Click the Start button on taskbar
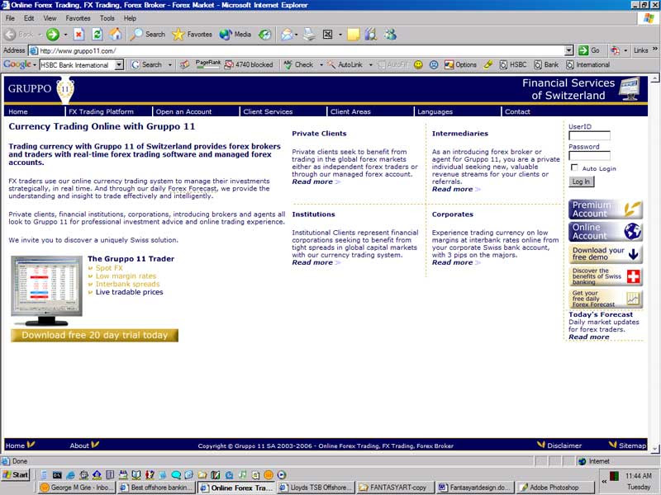 point(15,475)
